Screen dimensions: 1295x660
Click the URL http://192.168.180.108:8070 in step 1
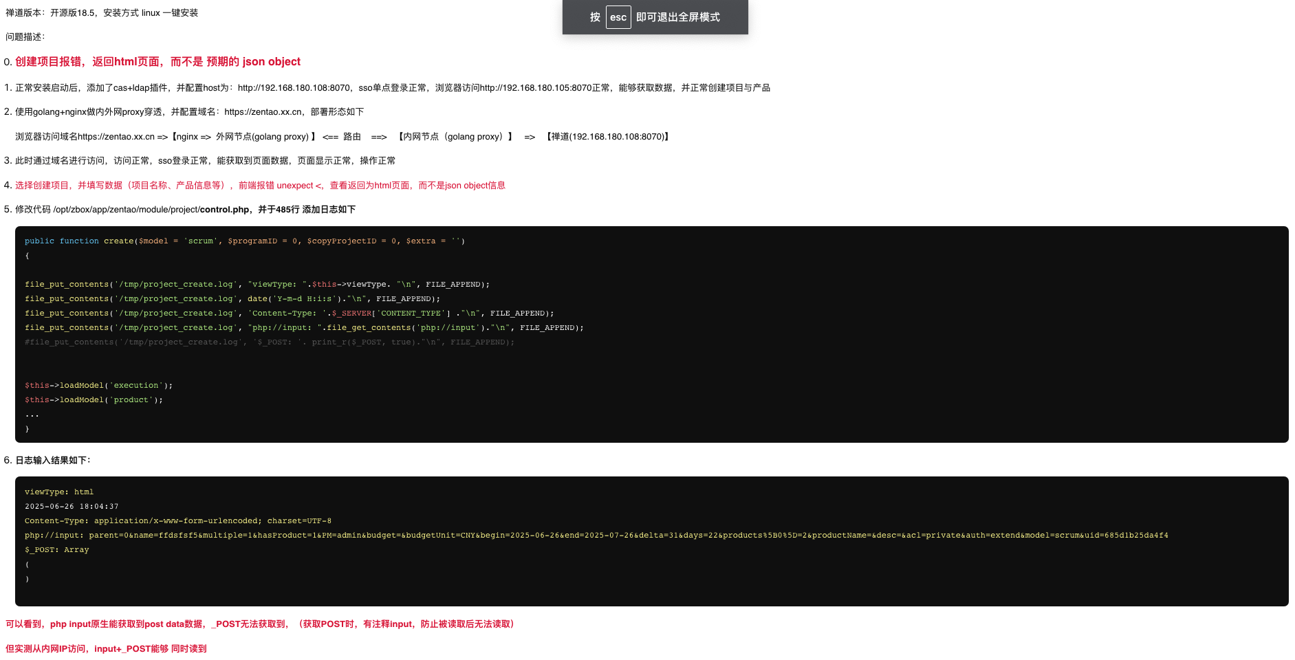tap(294, 88)
